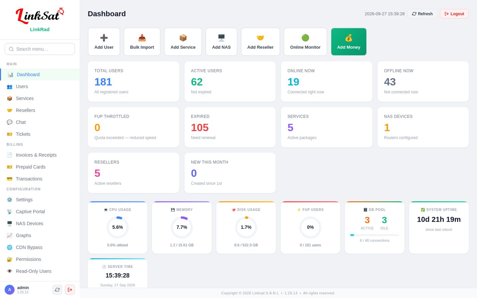Click the Add Reseller handshake icon
Image resolution: width=477 pixels, height=298 pixels.
260,38
